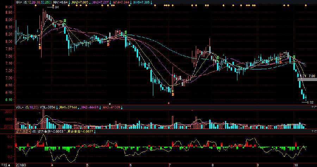Select the volume MA2=44491 legend value
317x167 pixels.
89,107
